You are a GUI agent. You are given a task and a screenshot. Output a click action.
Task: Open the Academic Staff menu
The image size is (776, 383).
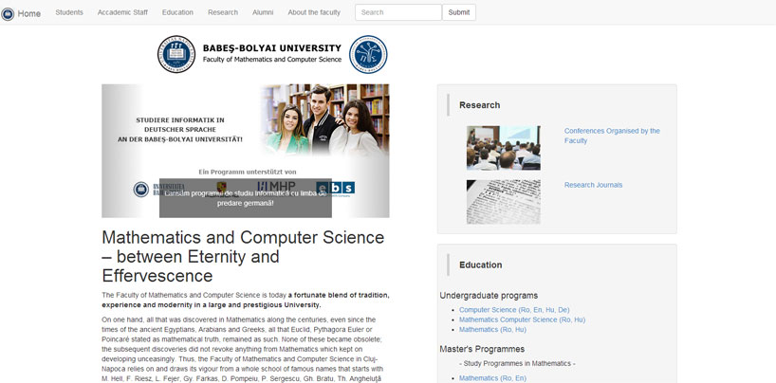122,12
